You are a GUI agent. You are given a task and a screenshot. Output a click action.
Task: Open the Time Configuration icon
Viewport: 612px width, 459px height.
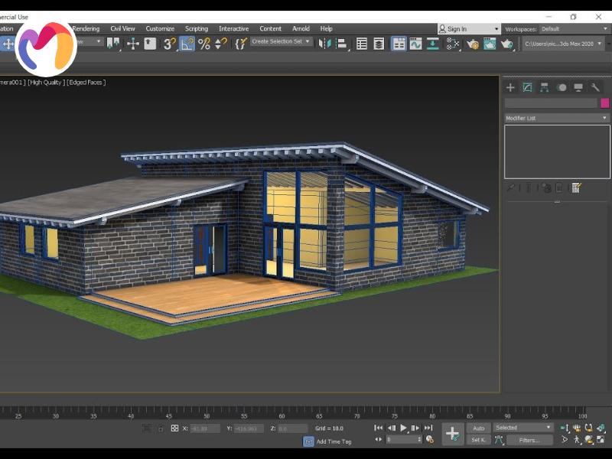tap(429, 439)
